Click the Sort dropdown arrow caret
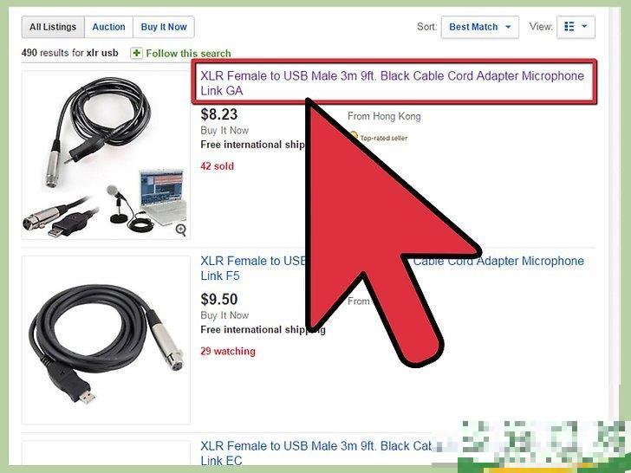This screenshot has width=631, height=473. coord(508,27)
